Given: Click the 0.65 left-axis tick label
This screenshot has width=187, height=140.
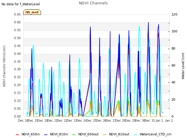Looking at the screenshot, I should (17, 15).
